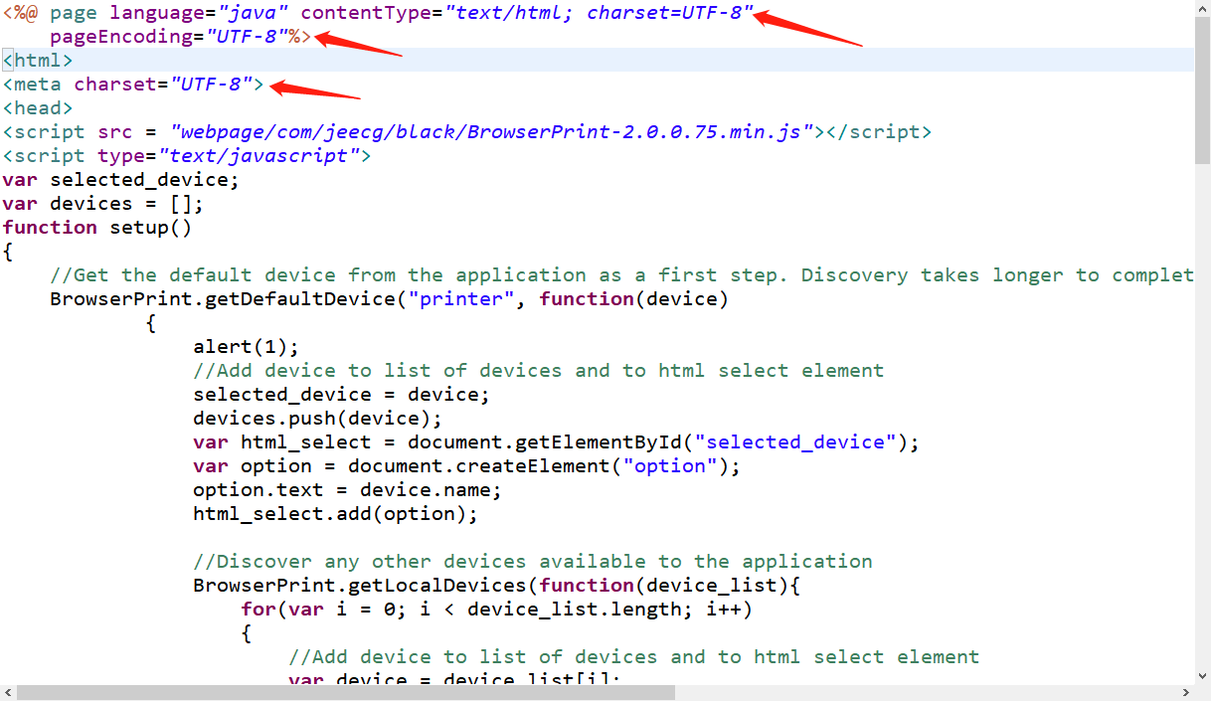The height and width of the screenshot is (701, 1211).
Task: Click the BrowserPrint-2.0.0.75.min.js script path
Action: (x=492, y=132)
